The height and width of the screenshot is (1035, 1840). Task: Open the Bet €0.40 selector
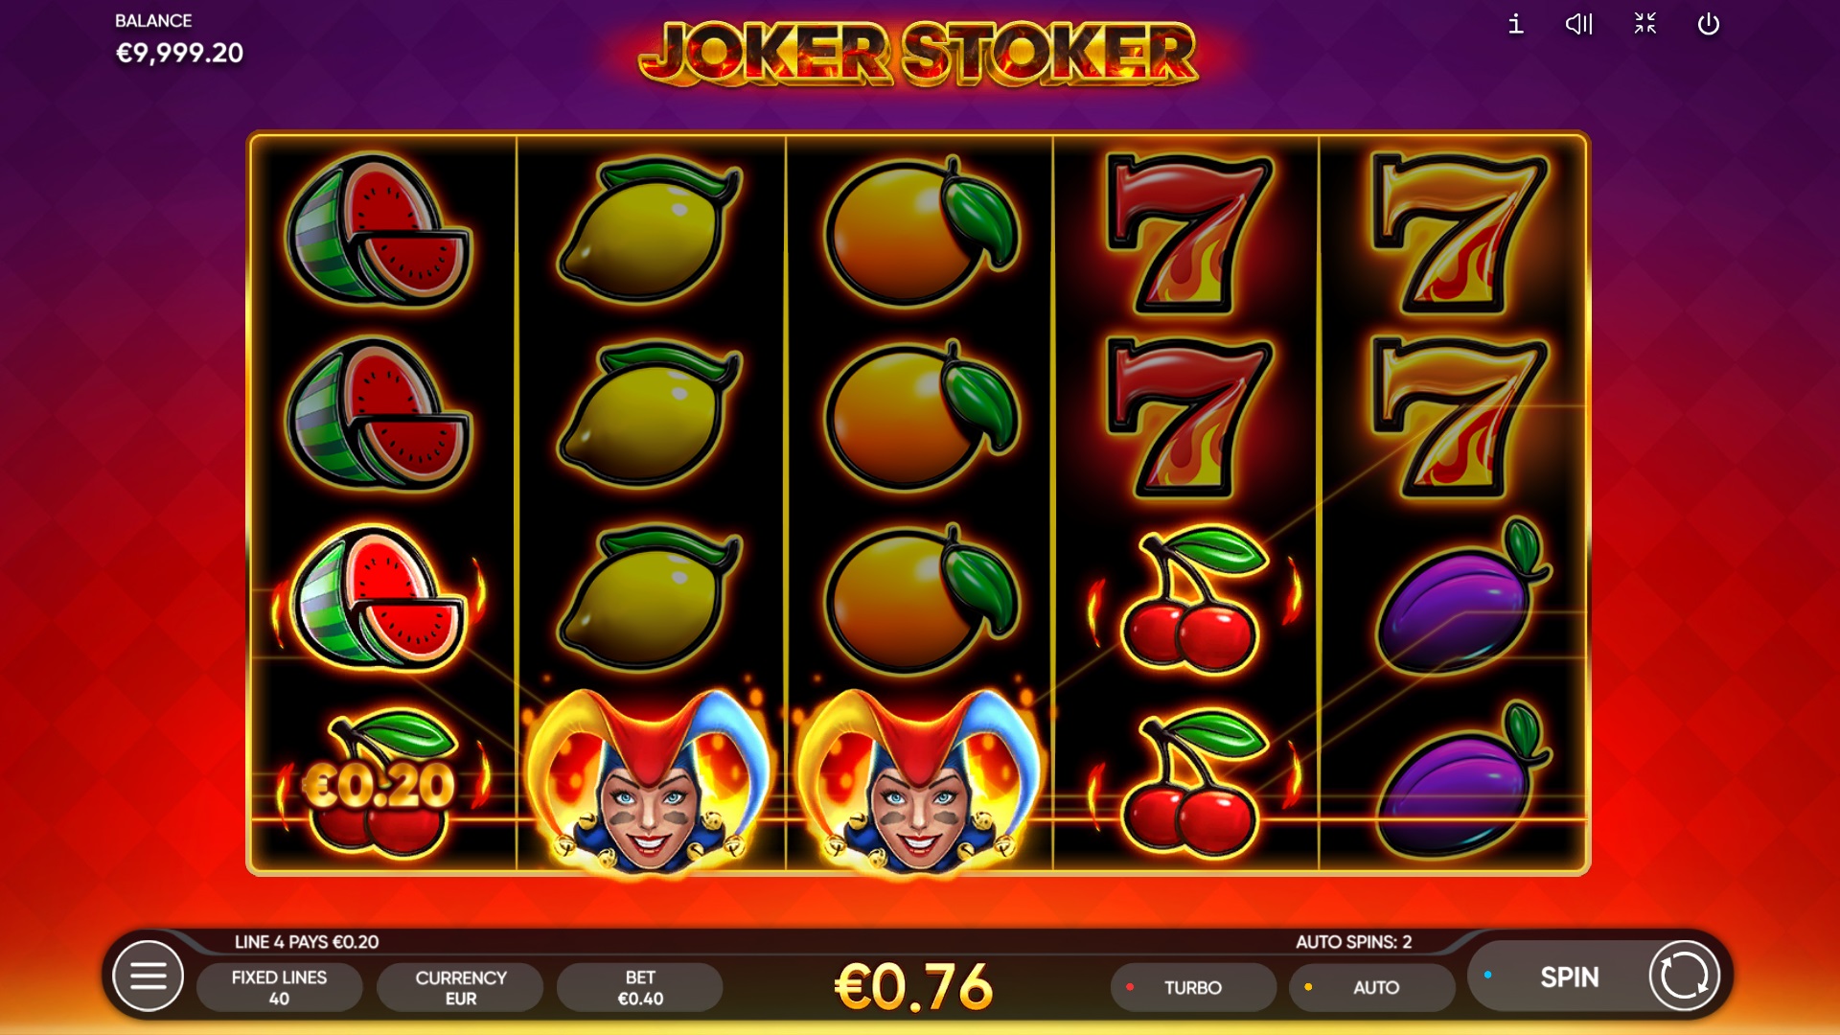tap(640, 987)
